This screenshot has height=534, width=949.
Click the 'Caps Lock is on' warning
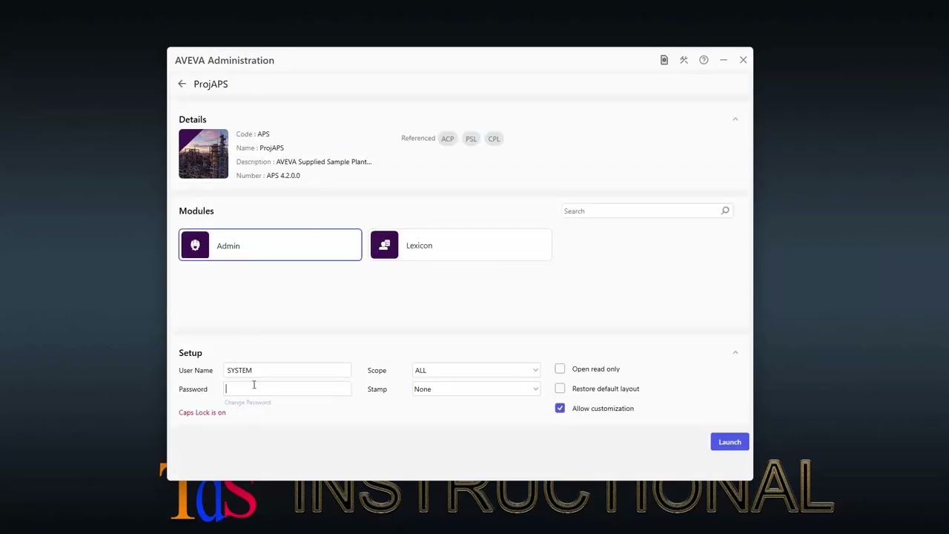202,412
